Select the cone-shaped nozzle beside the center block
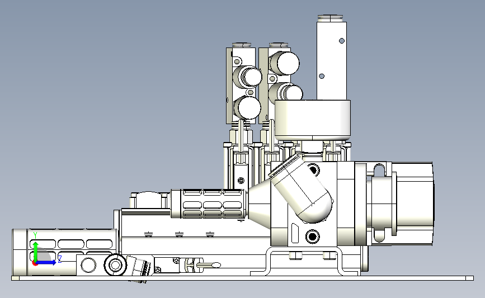This screenshot has width=485, height=298. (x=260, y=205)
